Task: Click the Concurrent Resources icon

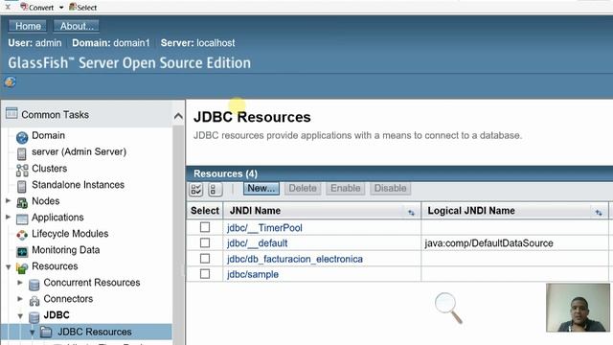Action: pyautogui.click(x=34, y=285)
